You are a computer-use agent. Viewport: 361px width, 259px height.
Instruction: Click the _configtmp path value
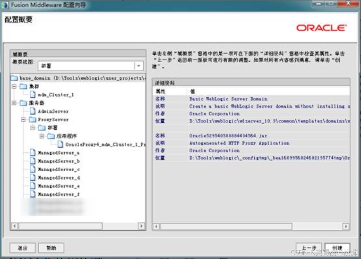pos(269,158)
